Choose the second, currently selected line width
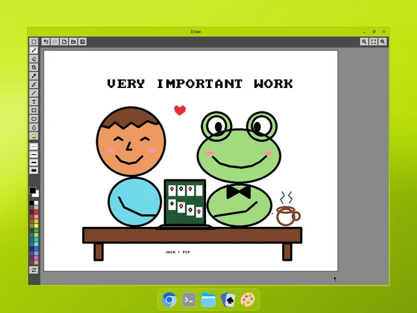The height and width of the screenshot is (313, 417). point(34,155)
